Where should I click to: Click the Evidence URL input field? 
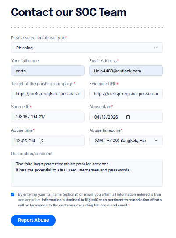(126, 94)
